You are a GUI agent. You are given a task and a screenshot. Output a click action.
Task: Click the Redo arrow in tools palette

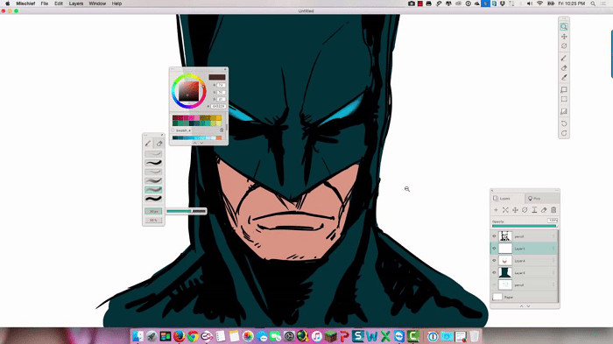pos(564,133)
